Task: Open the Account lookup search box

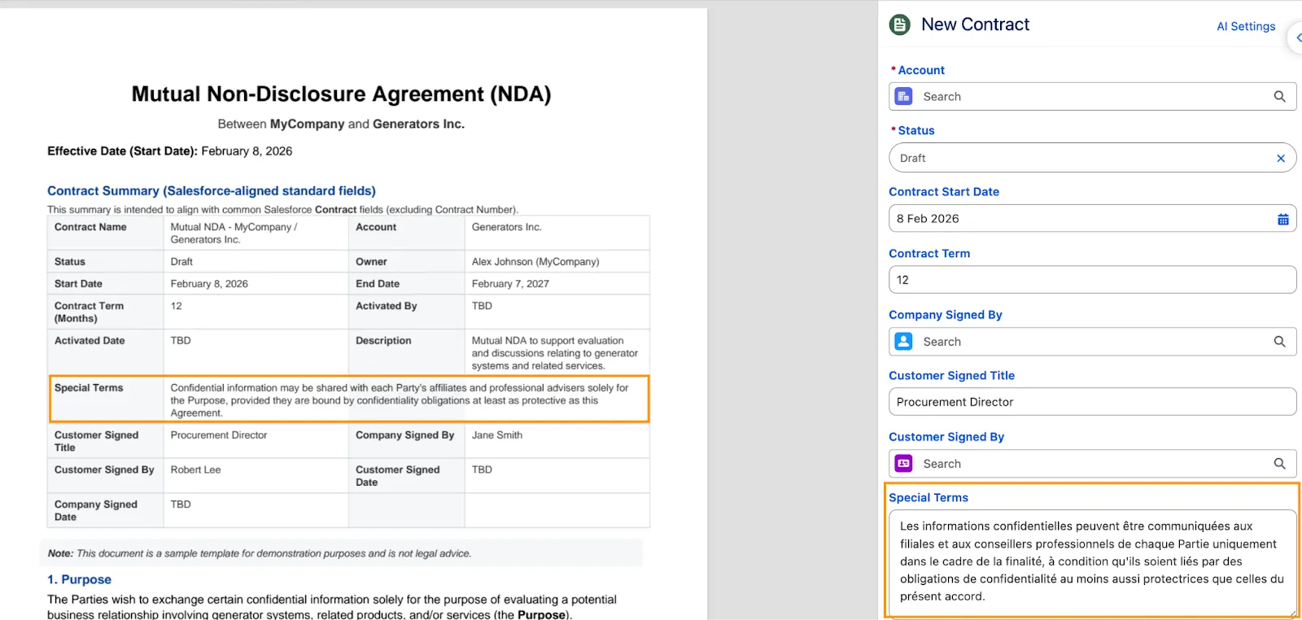Action: pos(1090,97)
